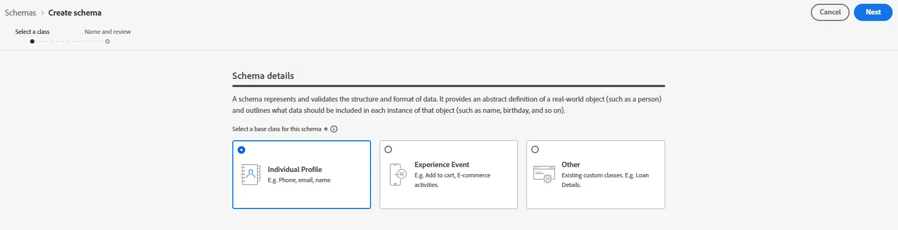Click 'Existing custom classes' description text
898x230 pixels.
point(605,180)
